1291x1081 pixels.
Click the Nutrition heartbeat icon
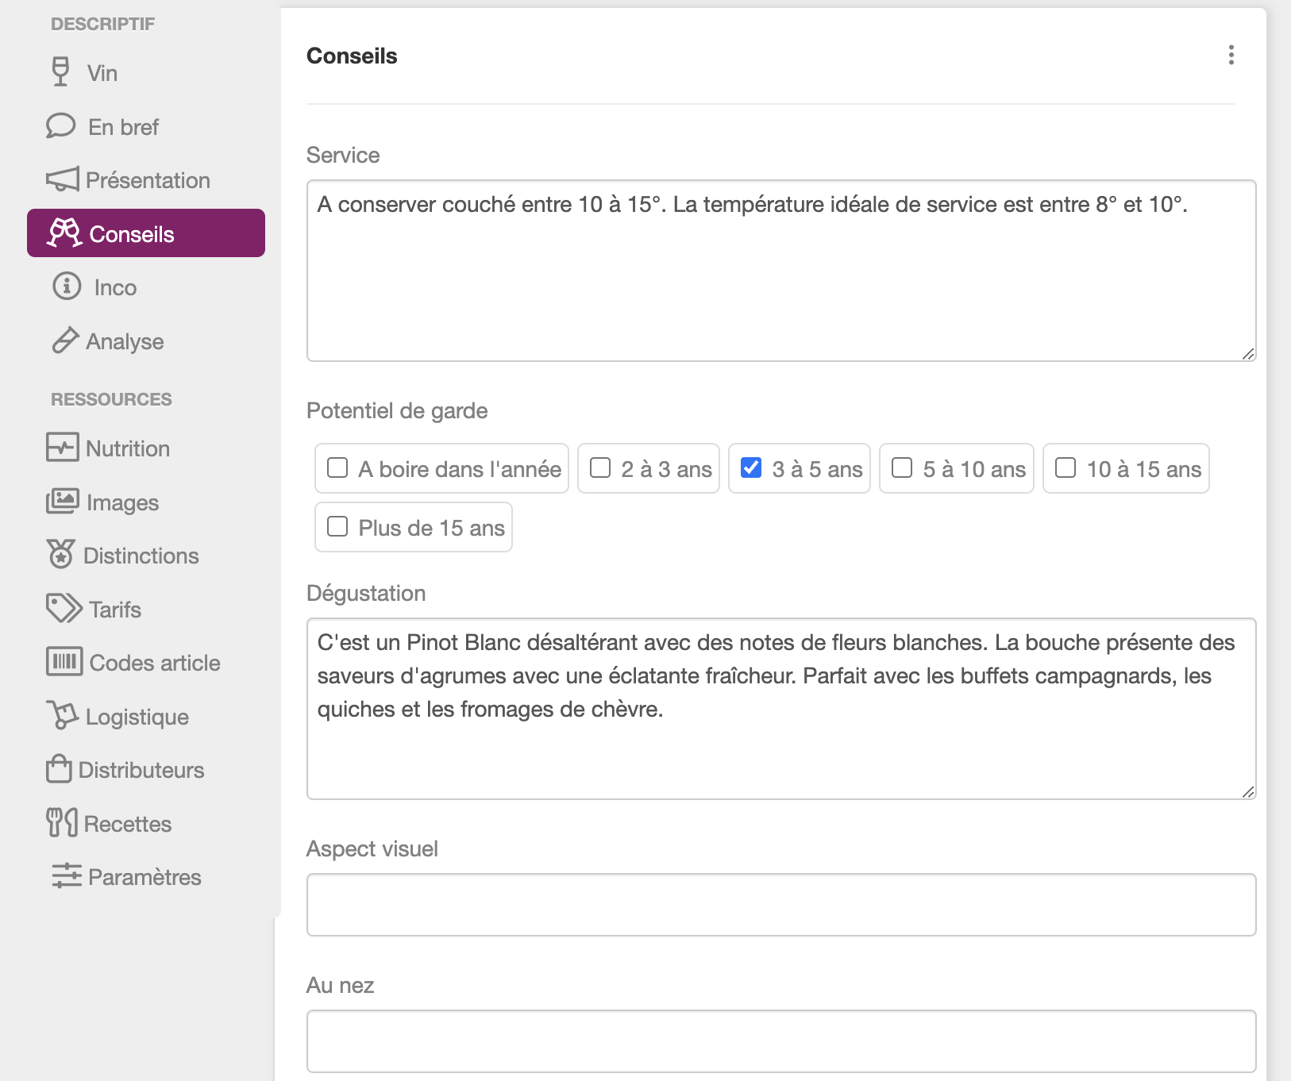pyautogui.click(x=62, y=447)
